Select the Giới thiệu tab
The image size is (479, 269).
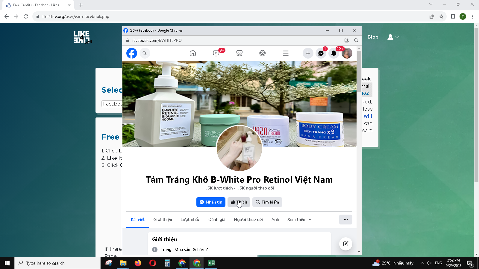click(x=163, y=219)
